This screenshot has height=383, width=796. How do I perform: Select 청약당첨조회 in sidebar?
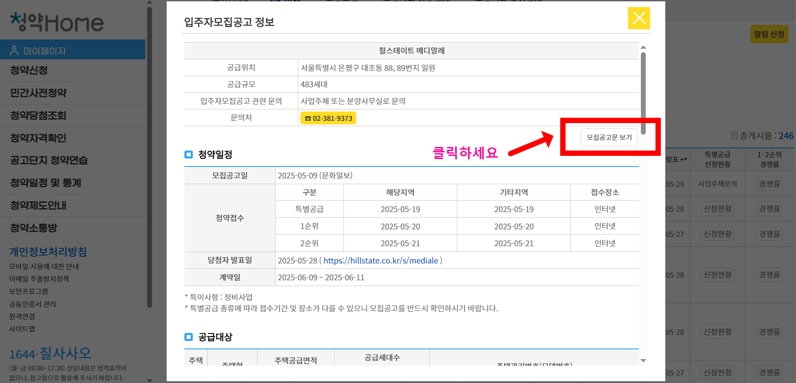(38, 115)
